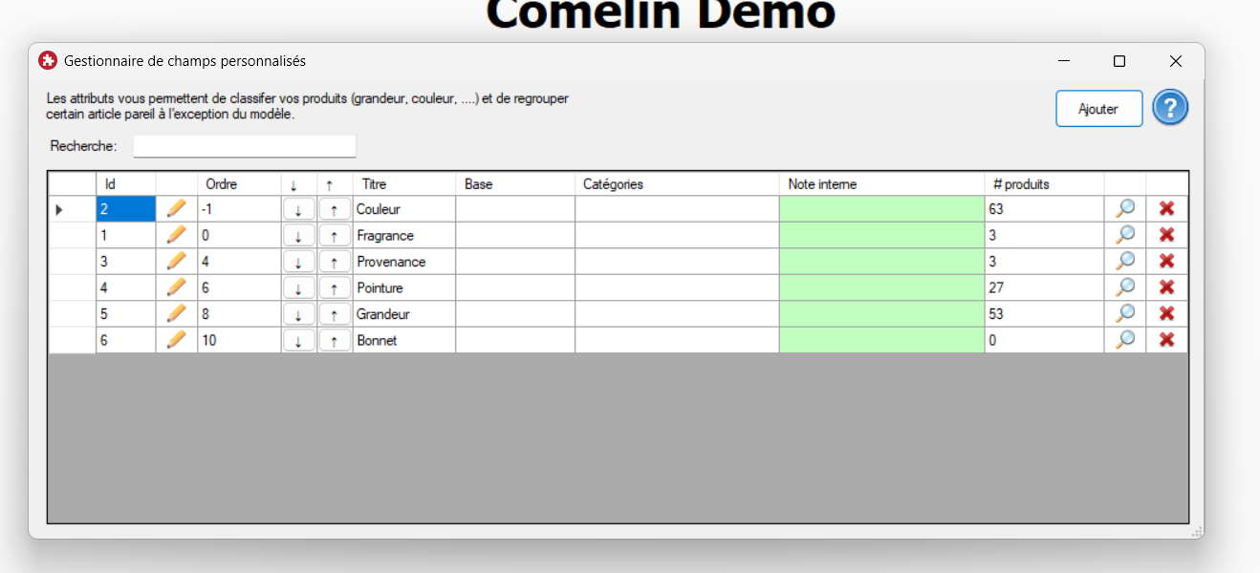1260x573 pixels.
Task: Maximize the Gestionnaire de champs window
Action: point(1119,61)
